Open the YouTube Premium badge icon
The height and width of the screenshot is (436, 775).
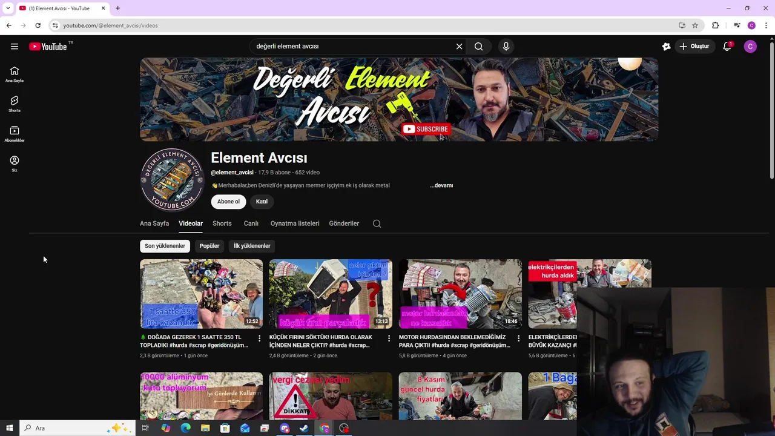click(x=666, y=46)
